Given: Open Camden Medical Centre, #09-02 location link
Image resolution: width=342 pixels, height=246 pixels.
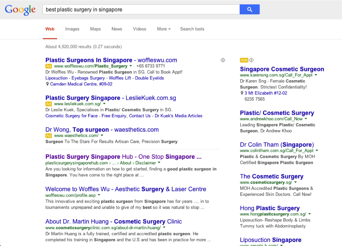Looking at the screenshot, I should [x=81, y=84].
